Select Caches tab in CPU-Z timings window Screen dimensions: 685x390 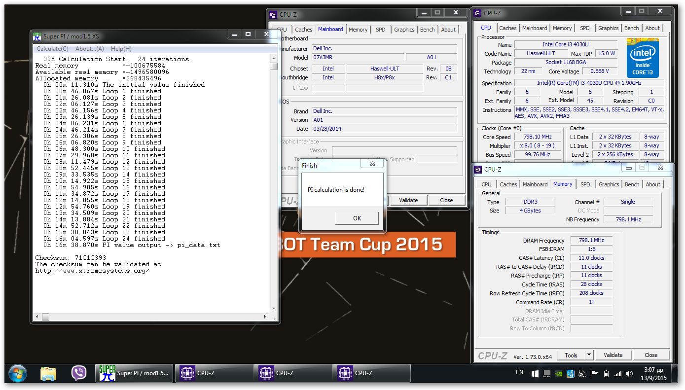(x=508, y=184)
